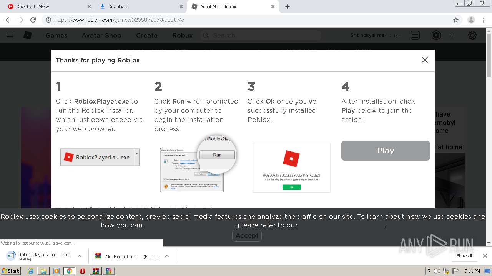
Task: Click the browser back arrow
Action: (x=8, y=20)
